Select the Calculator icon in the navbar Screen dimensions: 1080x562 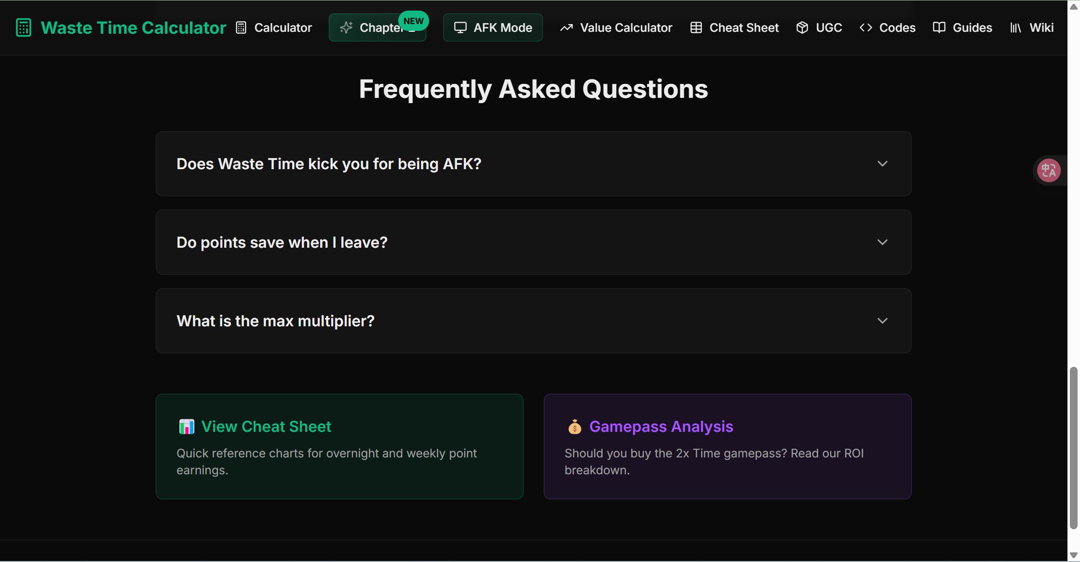241,27
